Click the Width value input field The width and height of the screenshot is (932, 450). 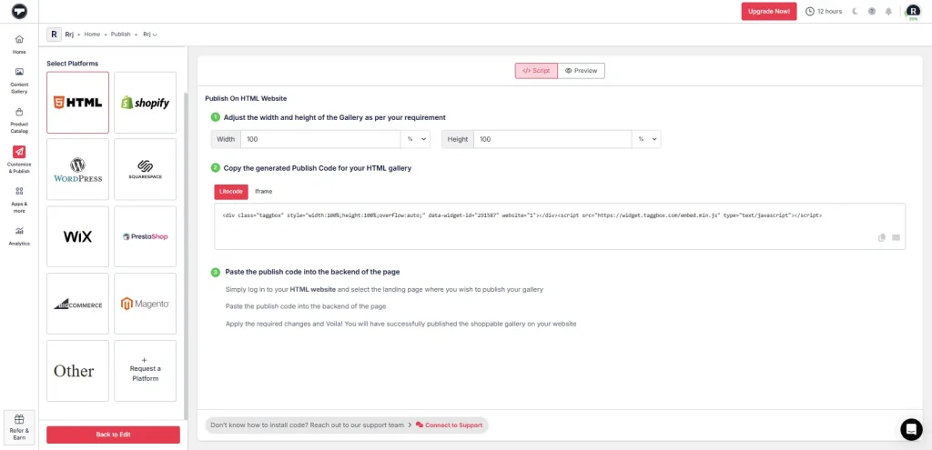click(x=321, y=139)
